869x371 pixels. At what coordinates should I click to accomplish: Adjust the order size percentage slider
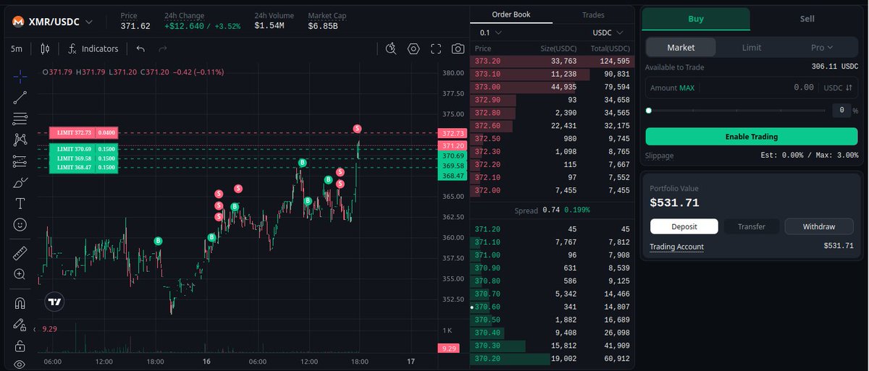tap(736, 111)
